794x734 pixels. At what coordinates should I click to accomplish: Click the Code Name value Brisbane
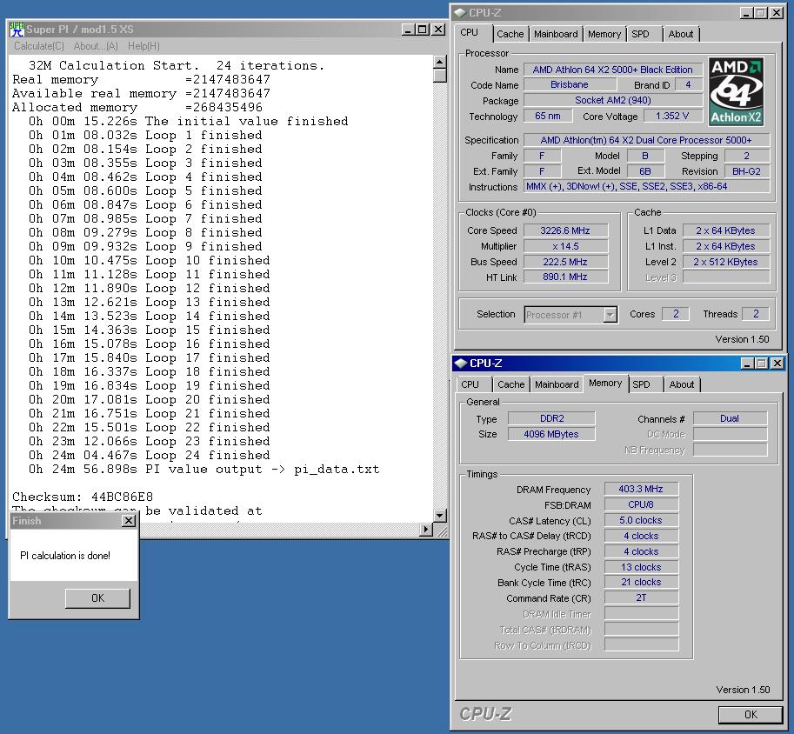click(570, 84)
